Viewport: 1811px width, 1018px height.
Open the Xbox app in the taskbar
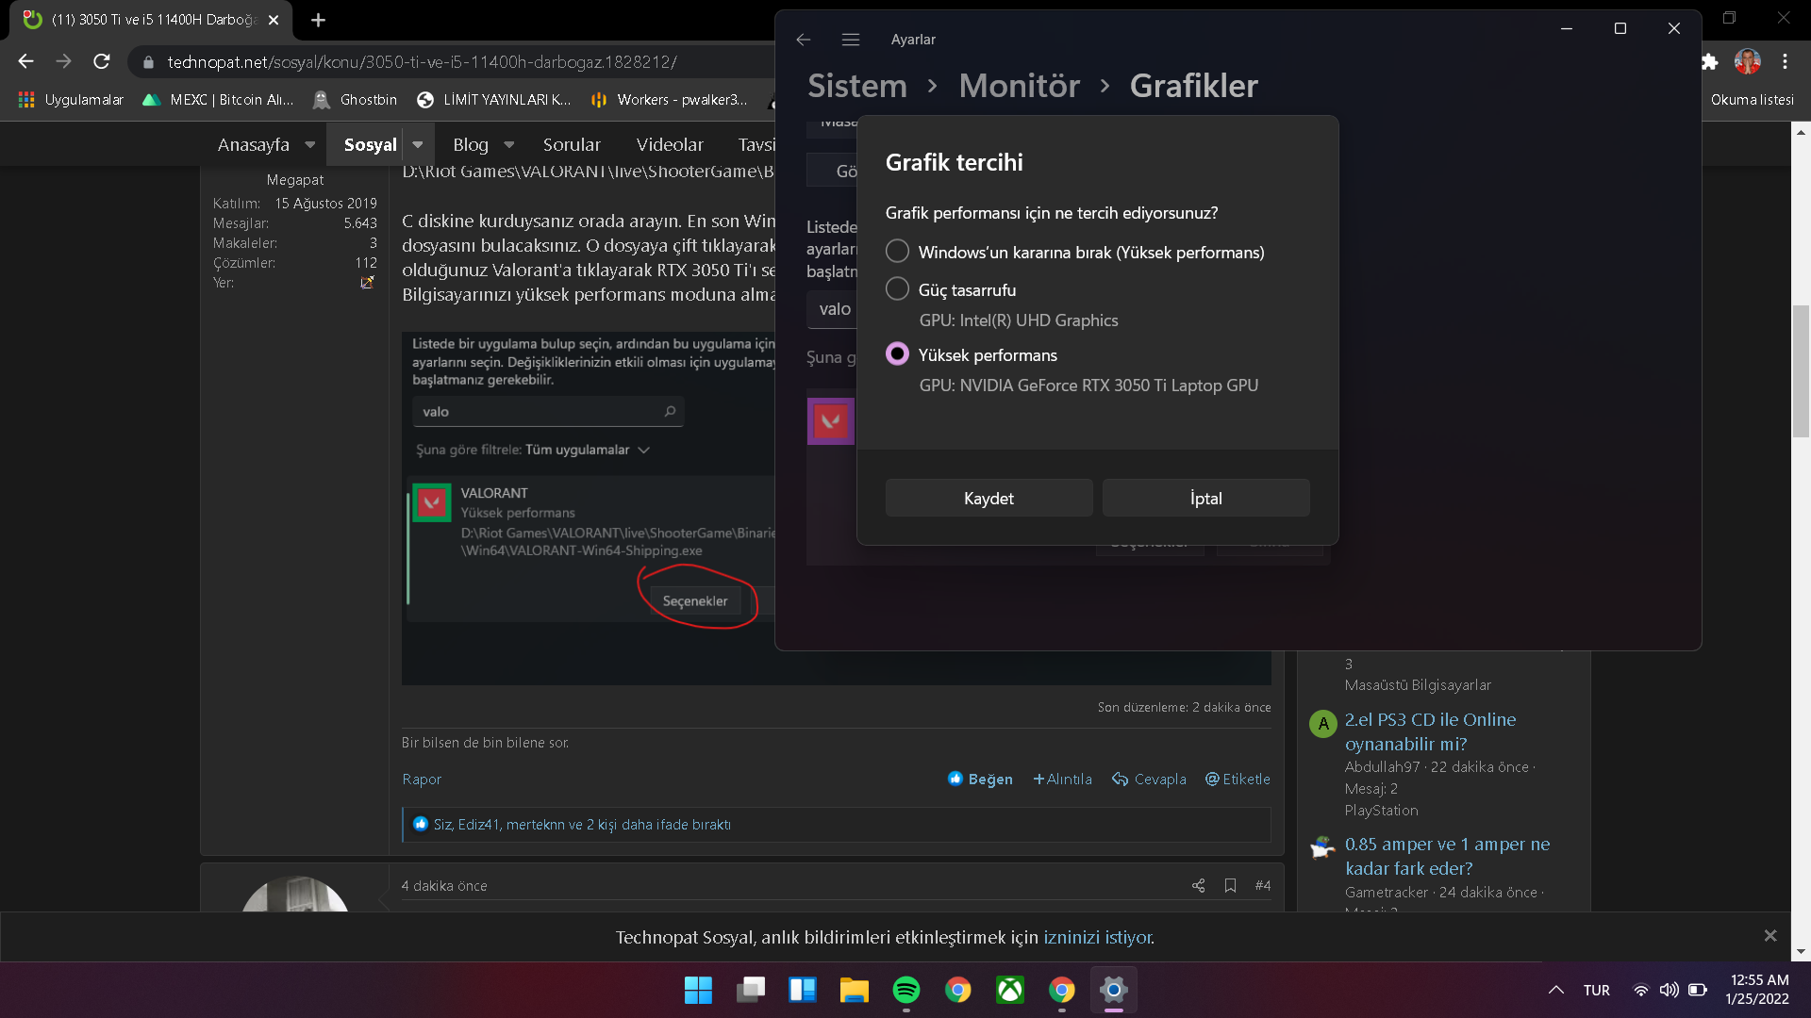pos(1009,990)
